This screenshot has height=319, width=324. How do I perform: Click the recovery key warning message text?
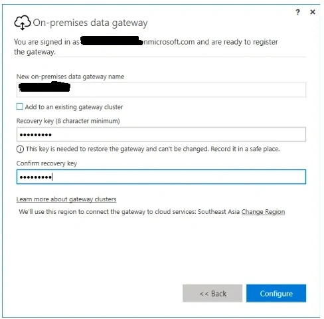tap(153, 149)
